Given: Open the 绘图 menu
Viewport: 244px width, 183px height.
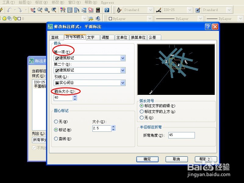Looking at the screenshot, I should [25, 2].
